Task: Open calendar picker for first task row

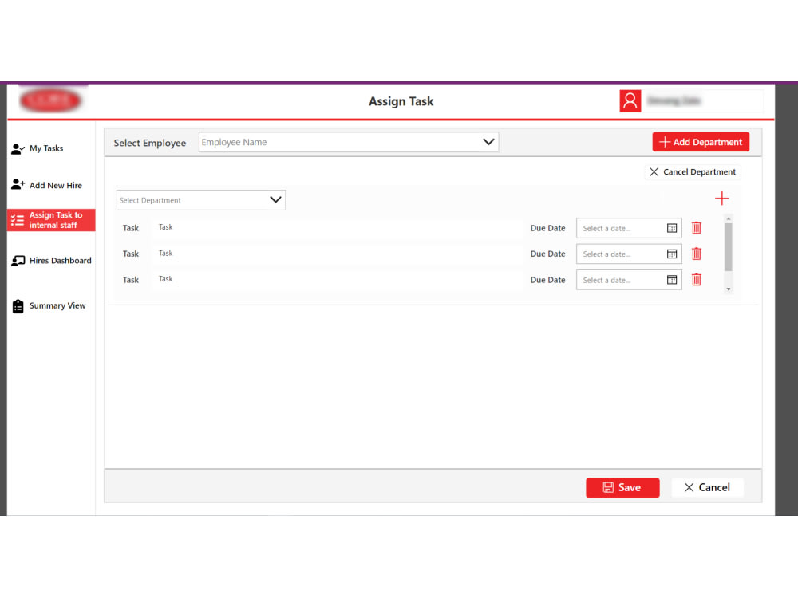Action: tap(672, 228)
